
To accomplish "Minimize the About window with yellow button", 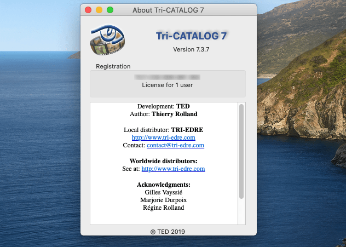I will [99, 10].
